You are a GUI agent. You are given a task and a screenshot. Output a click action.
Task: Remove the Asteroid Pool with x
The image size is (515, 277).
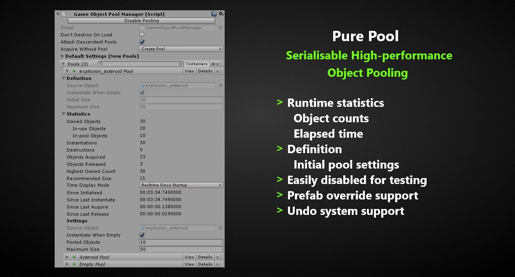coord(217,257)
